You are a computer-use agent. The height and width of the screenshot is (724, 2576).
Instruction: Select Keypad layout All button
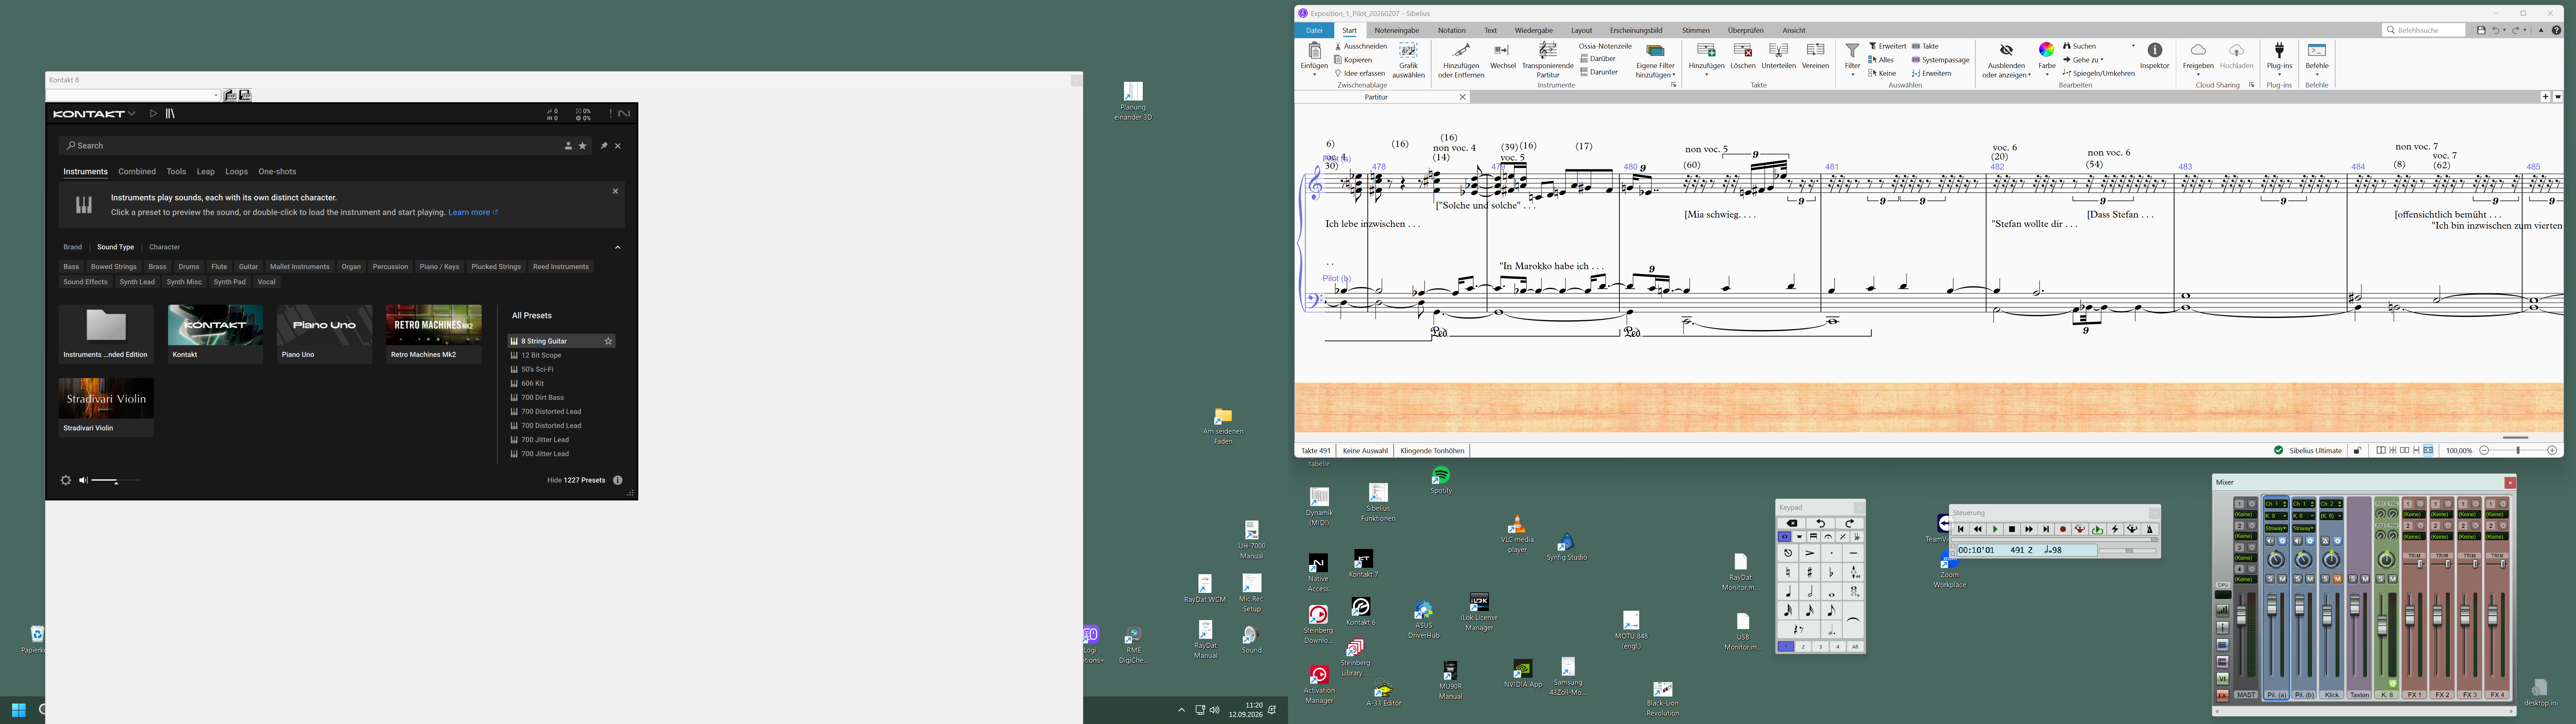coord(1855,647)
